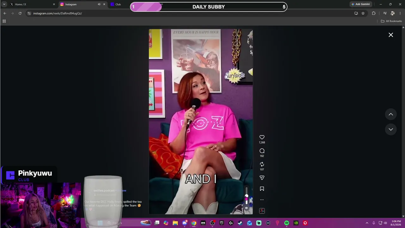Open the All Bookmarks folder
This screenshot has width=405, height=228.
[391, 21]
